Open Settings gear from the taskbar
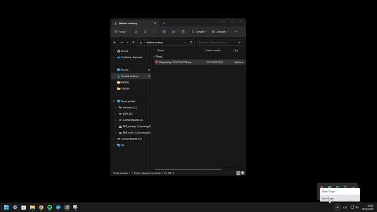Screen dimensions: 377x212 click(x=15, y=207)
